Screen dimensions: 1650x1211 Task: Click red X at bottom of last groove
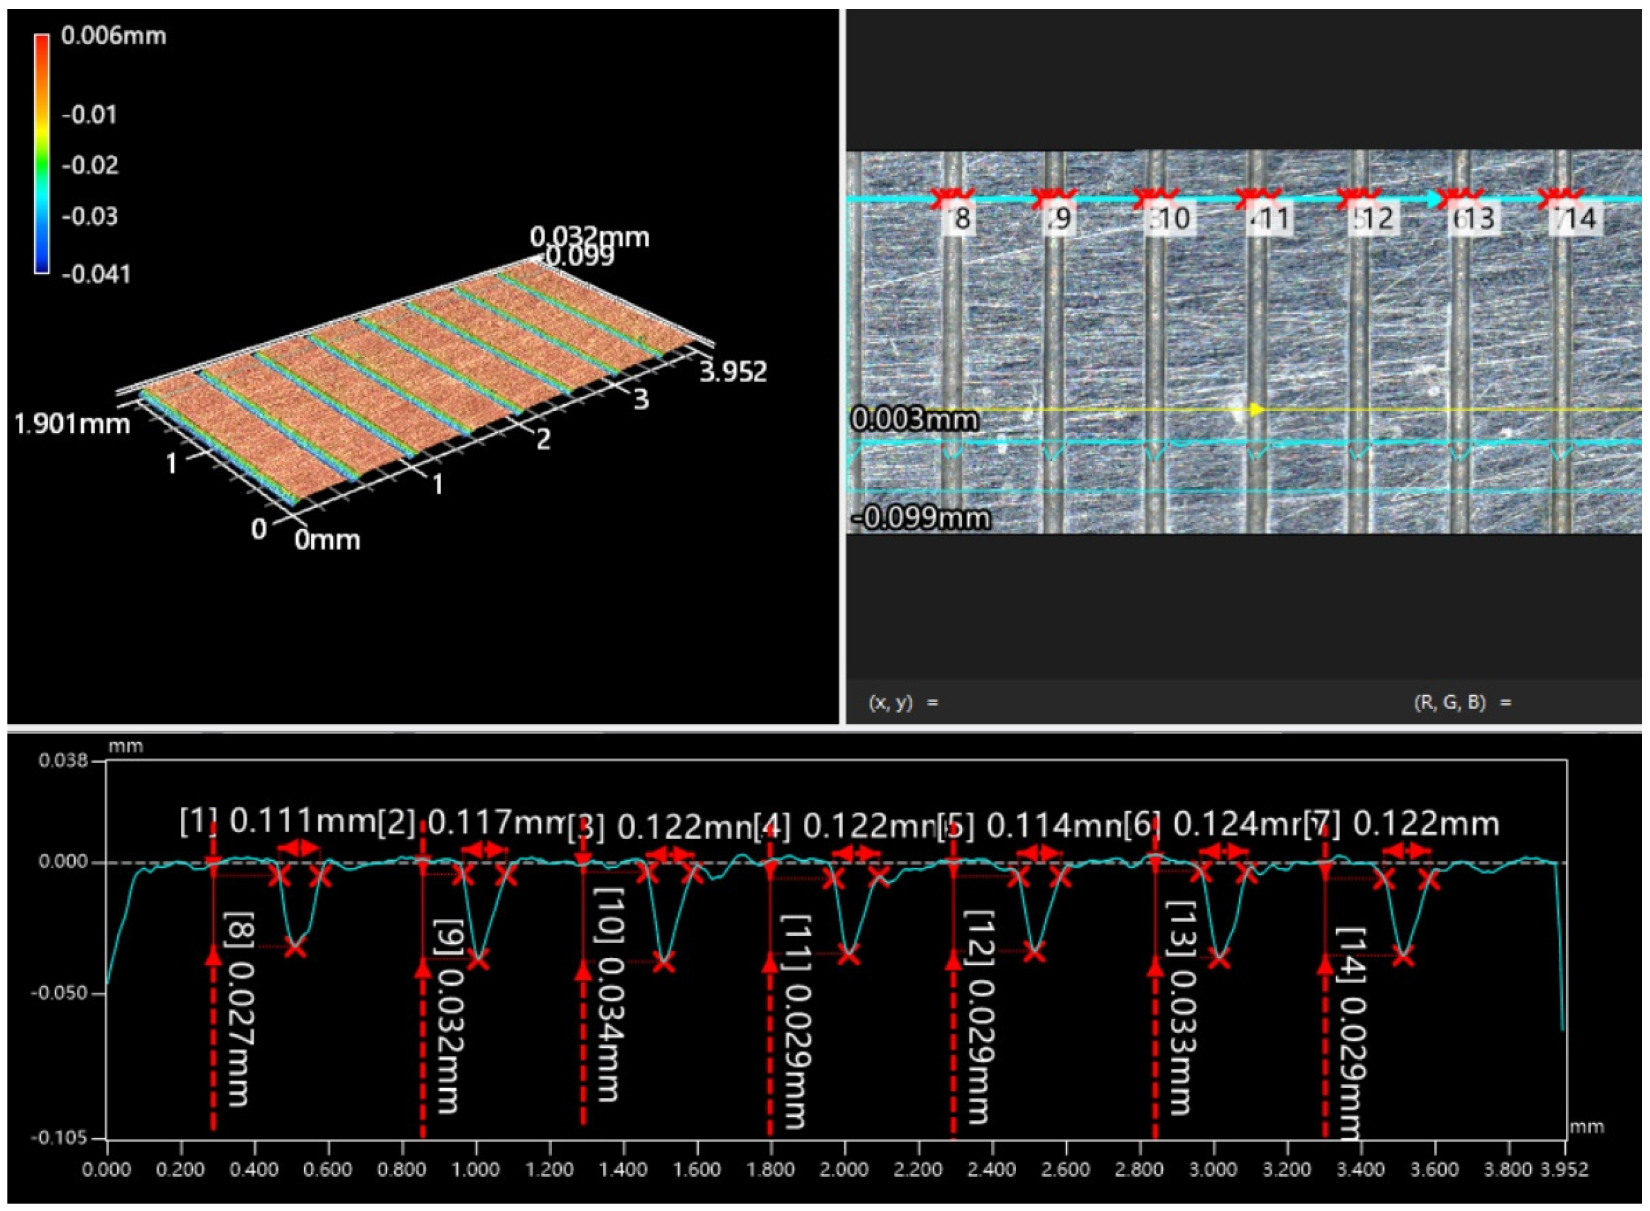pyautogui.click(x=1403, y=956)
